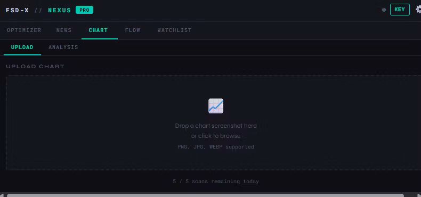
Task: Go to the FLOW tab
Action: (133, 30)
